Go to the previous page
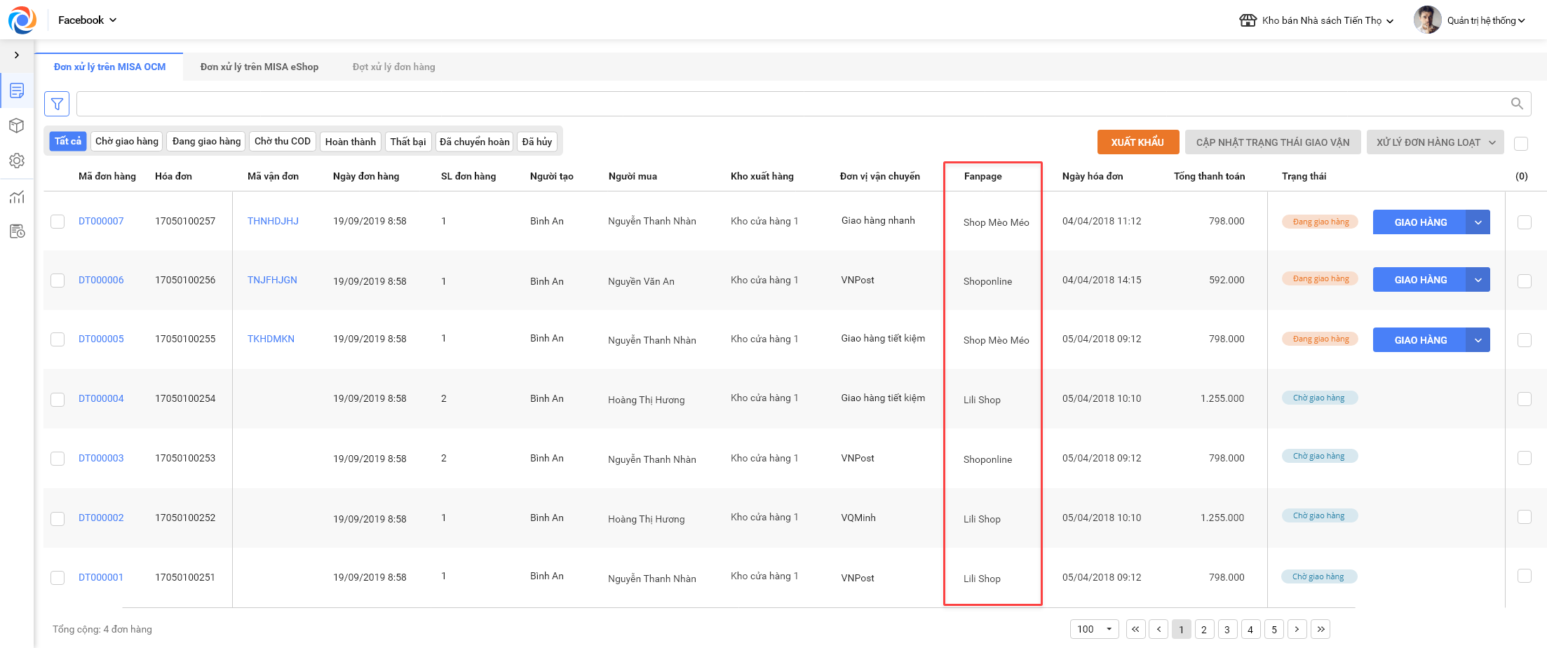1547x648 pixels. pos(1158,629)
